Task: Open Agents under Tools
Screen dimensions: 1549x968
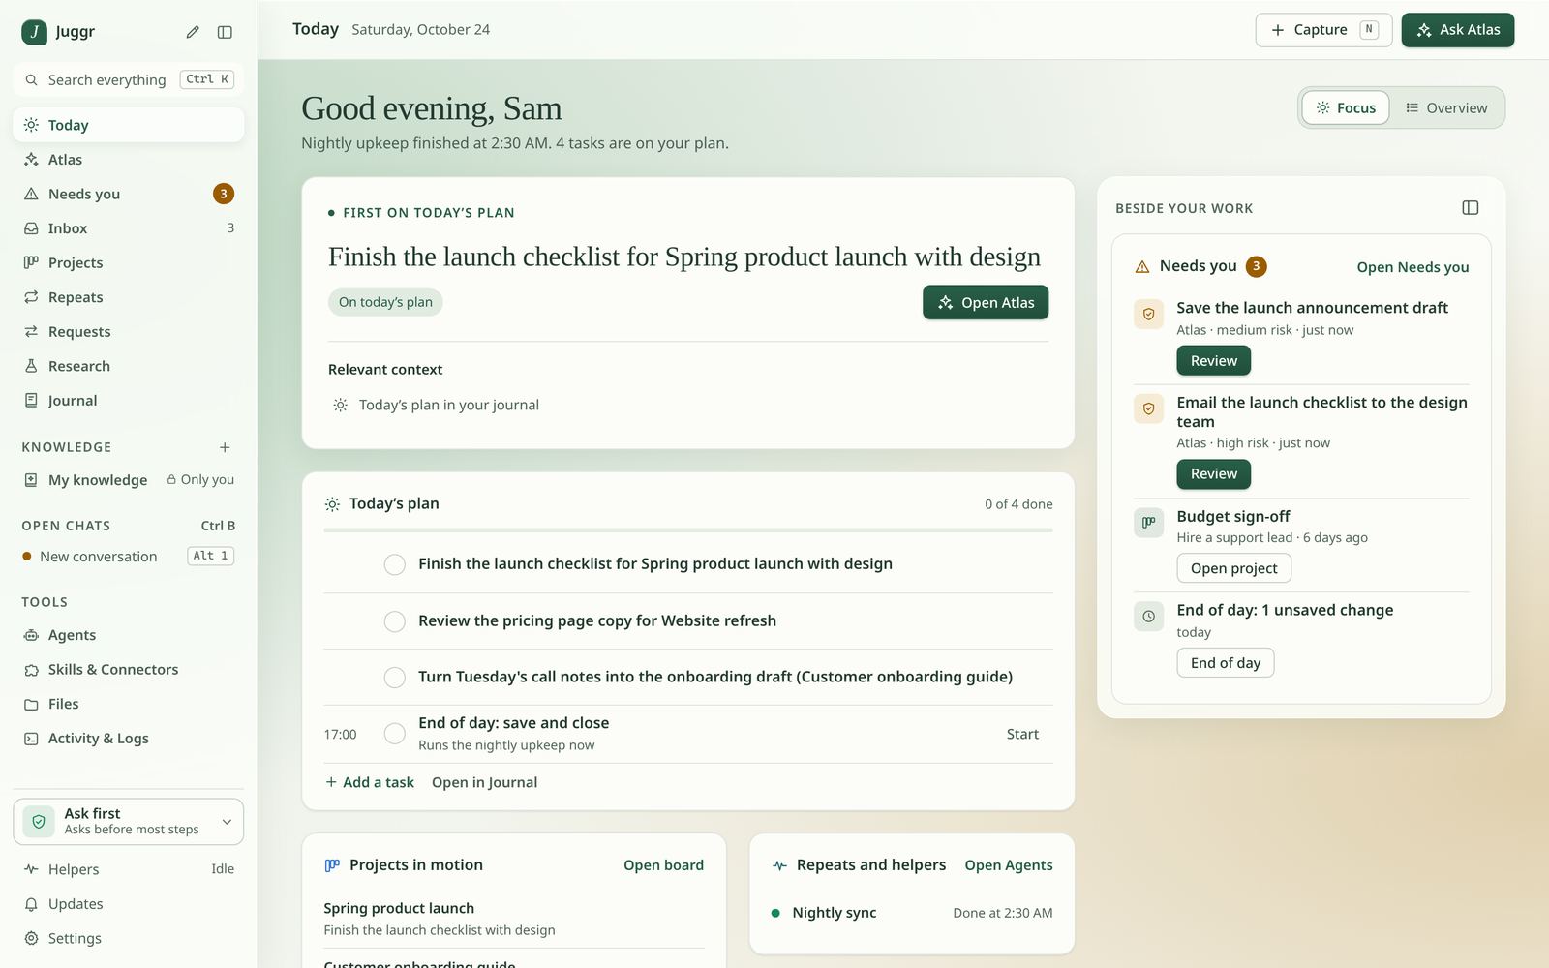Action: (128, 635)
